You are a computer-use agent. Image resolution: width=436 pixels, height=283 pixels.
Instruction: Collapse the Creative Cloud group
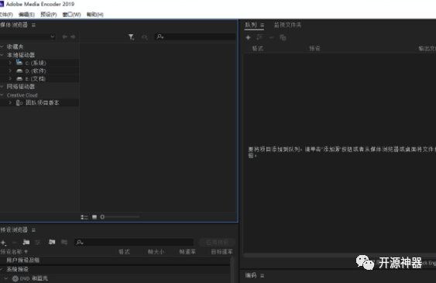[x=2, y=95]
